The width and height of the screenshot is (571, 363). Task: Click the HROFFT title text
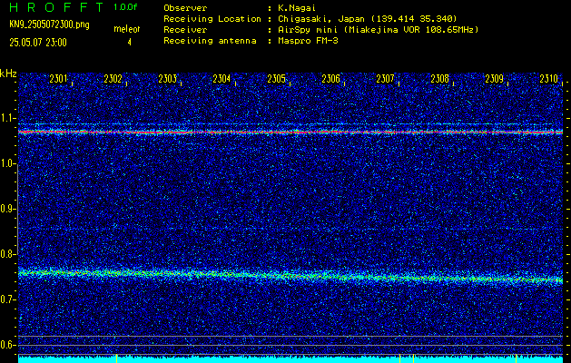coord(56,7)
